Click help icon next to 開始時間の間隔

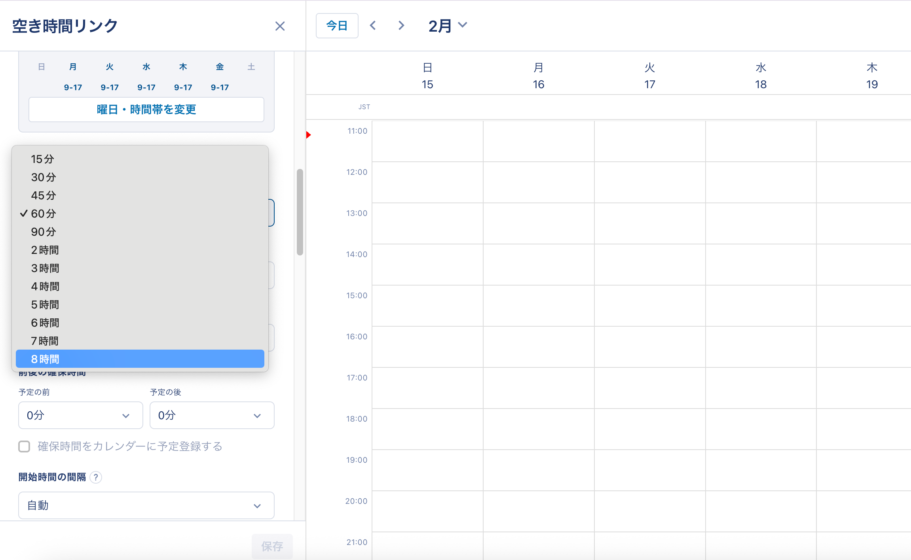(x=96, y=477)
